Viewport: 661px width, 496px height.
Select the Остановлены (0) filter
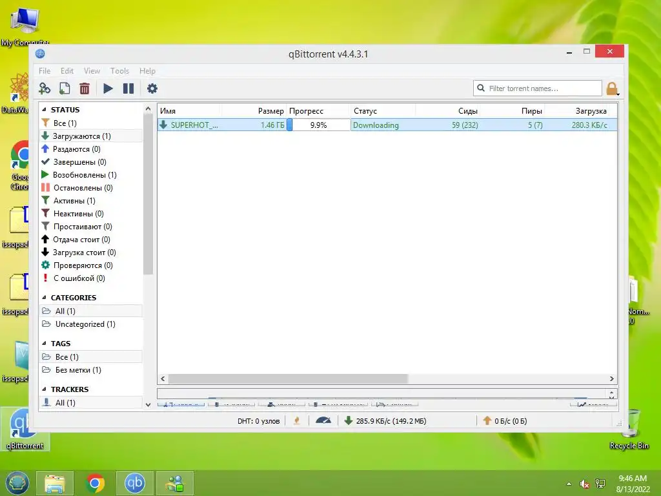click(90, 188)
